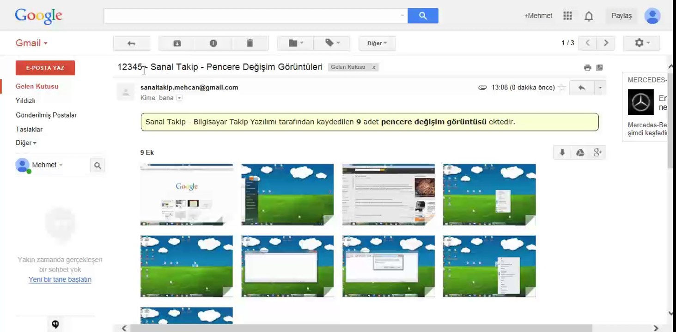The width and height of the screenshot is (676, 332).
Task: Star this email
Action: (x=562, y=87)
